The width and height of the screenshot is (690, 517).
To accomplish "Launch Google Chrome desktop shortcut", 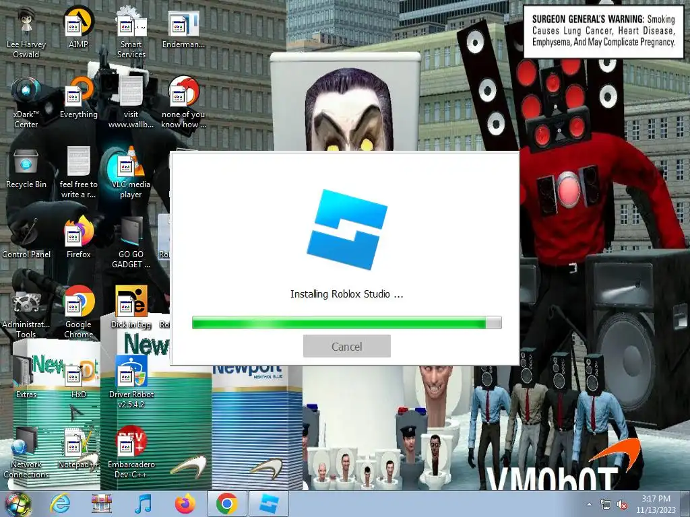I will tap(78, 312).
